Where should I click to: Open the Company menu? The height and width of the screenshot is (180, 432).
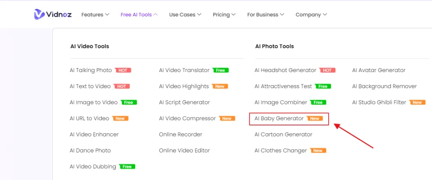click(x=311, y=14)
